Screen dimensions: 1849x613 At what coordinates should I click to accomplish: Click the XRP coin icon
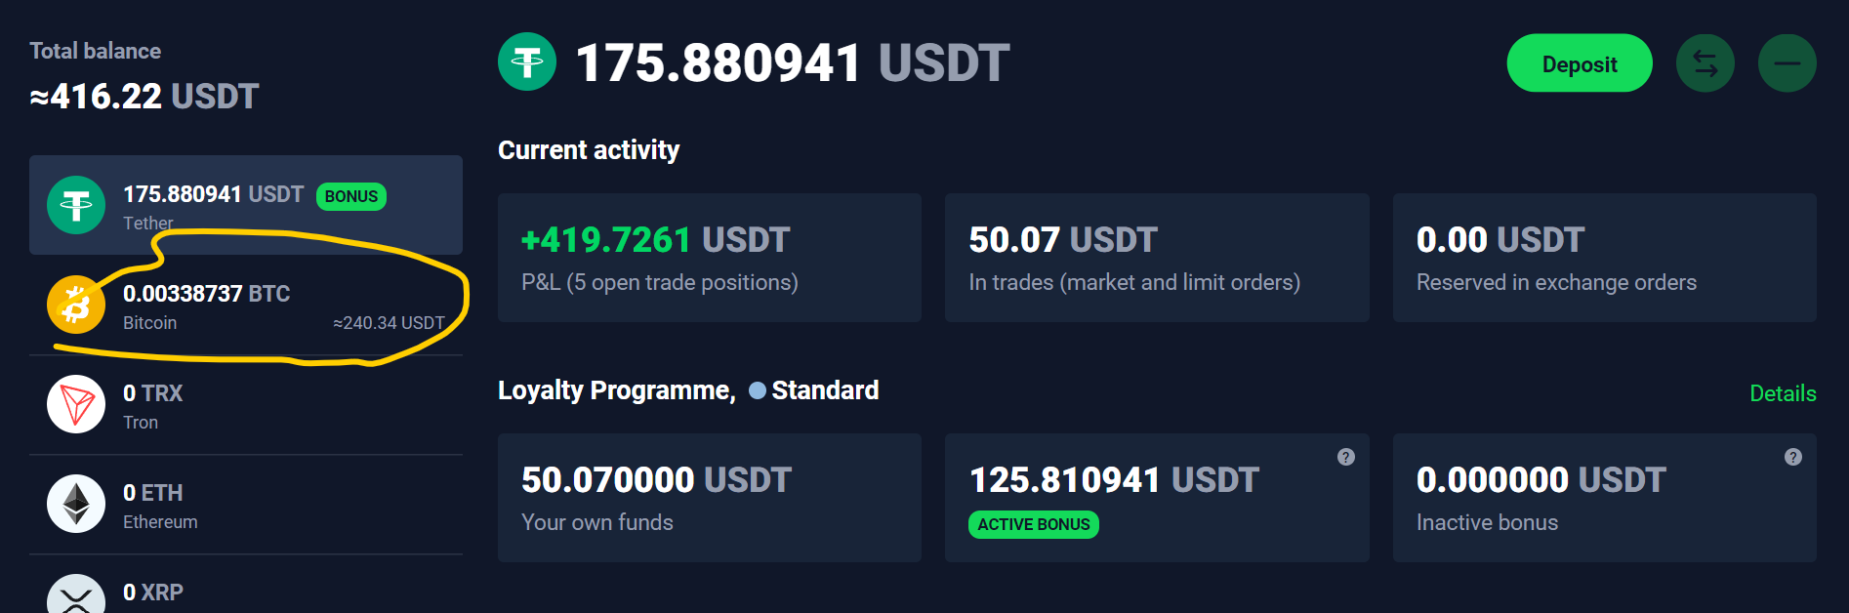[x=76, y=595]
